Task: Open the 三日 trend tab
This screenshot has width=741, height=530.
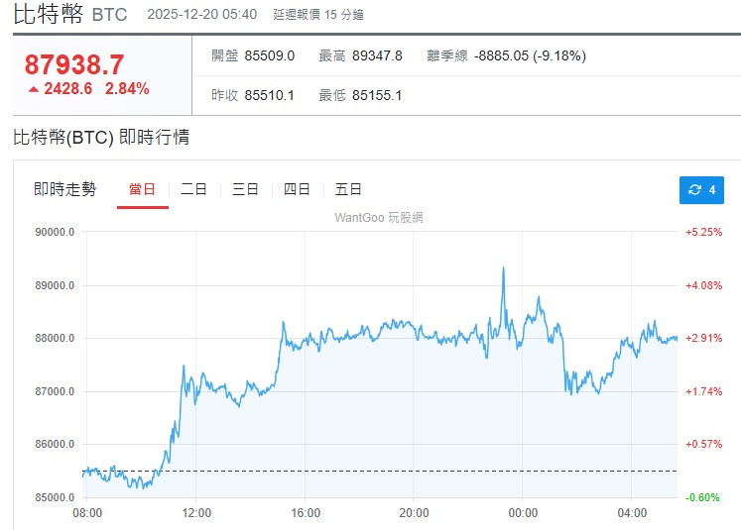Action: tap(246, 189)
